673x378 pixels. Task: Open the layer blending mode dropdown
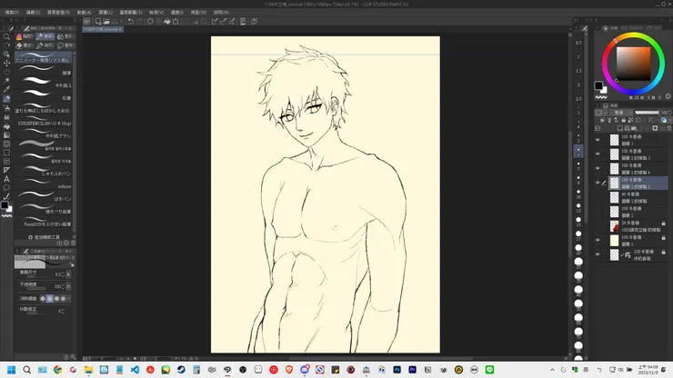pos(621,113)
